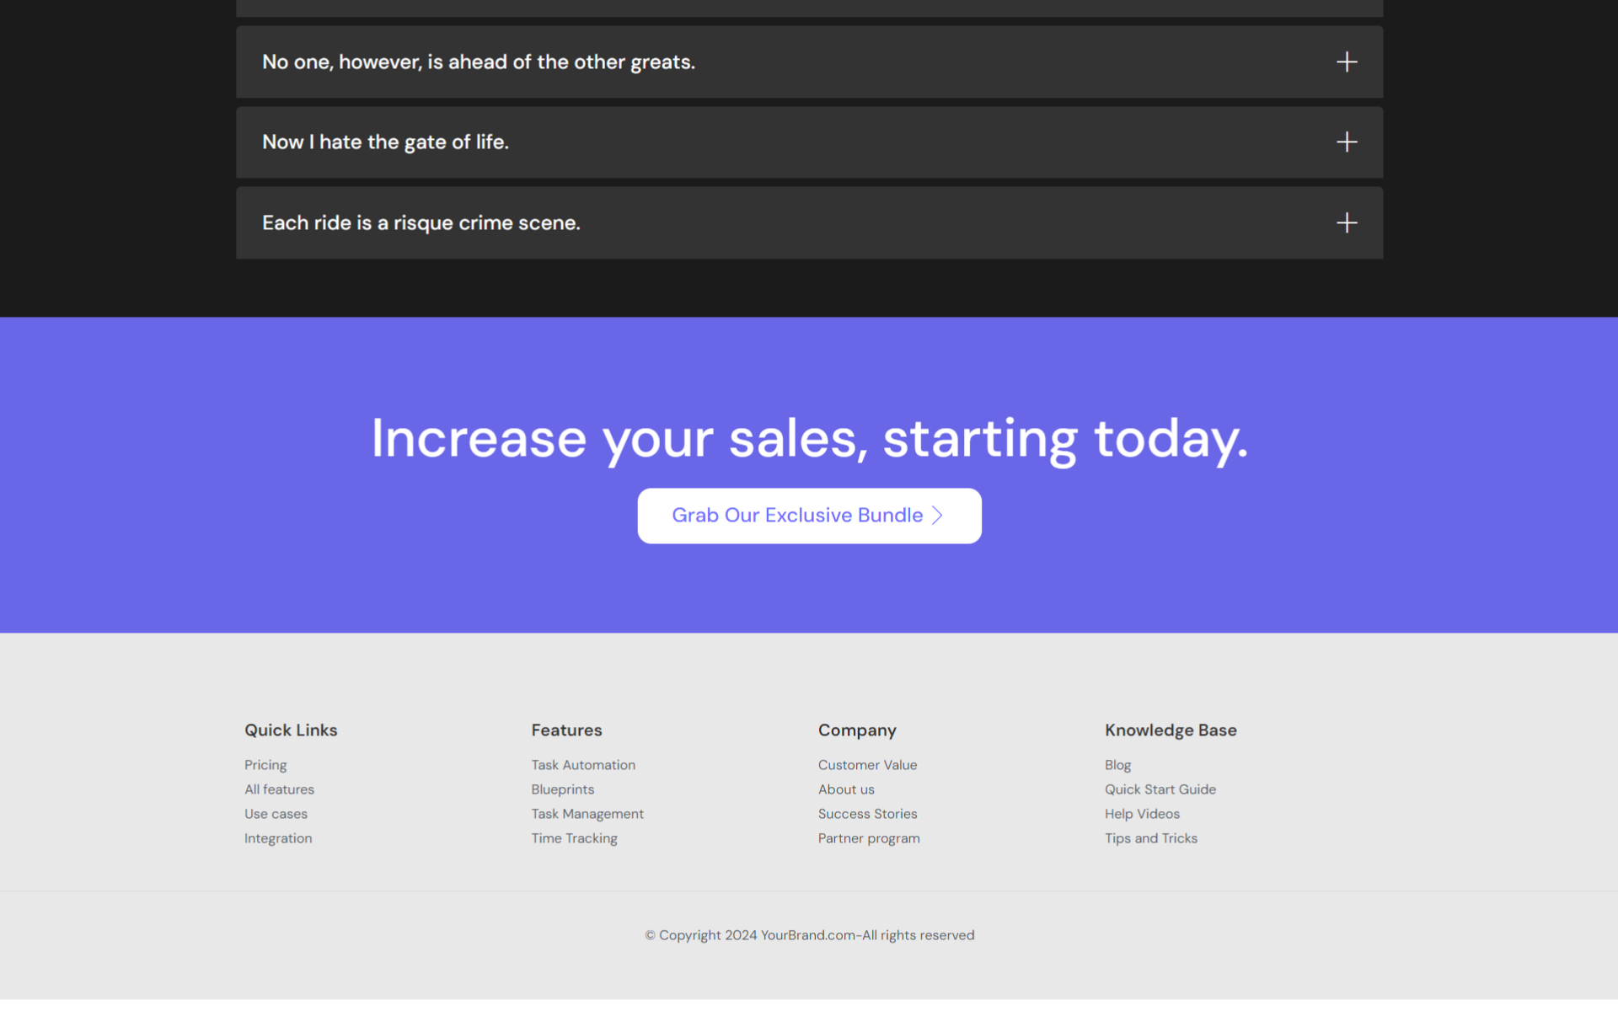Open the Time Tracking link
The image size is (1618, 1011).
point(574,838)
